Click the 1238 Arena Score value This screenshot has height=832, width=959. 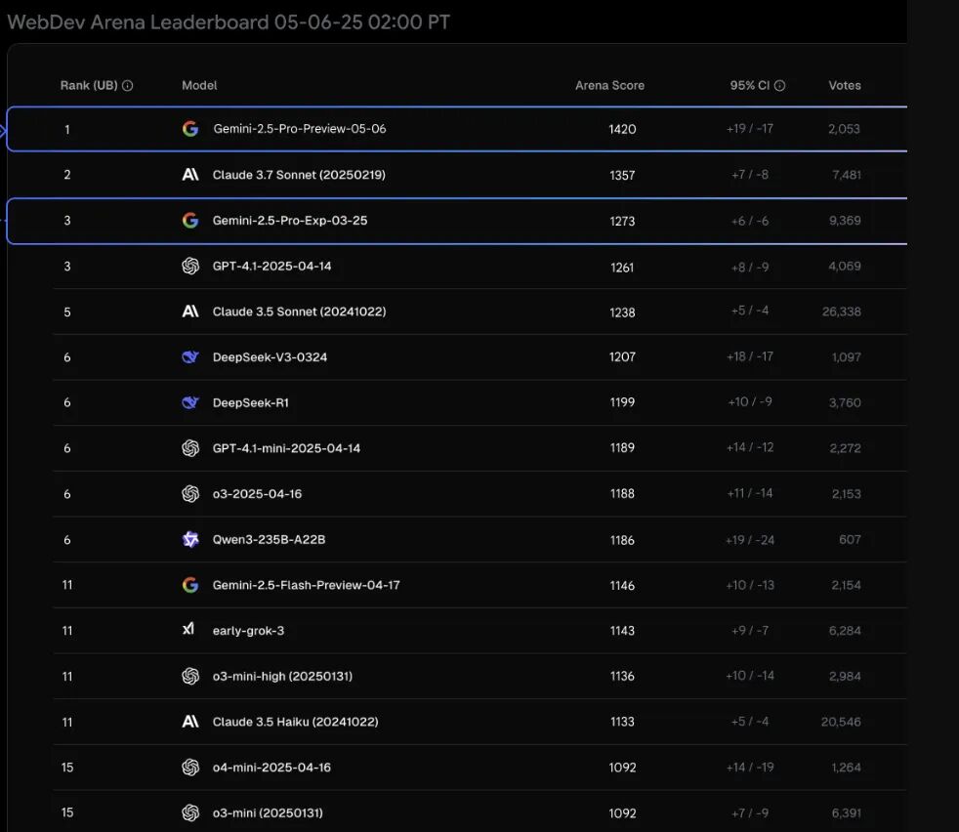623,312
